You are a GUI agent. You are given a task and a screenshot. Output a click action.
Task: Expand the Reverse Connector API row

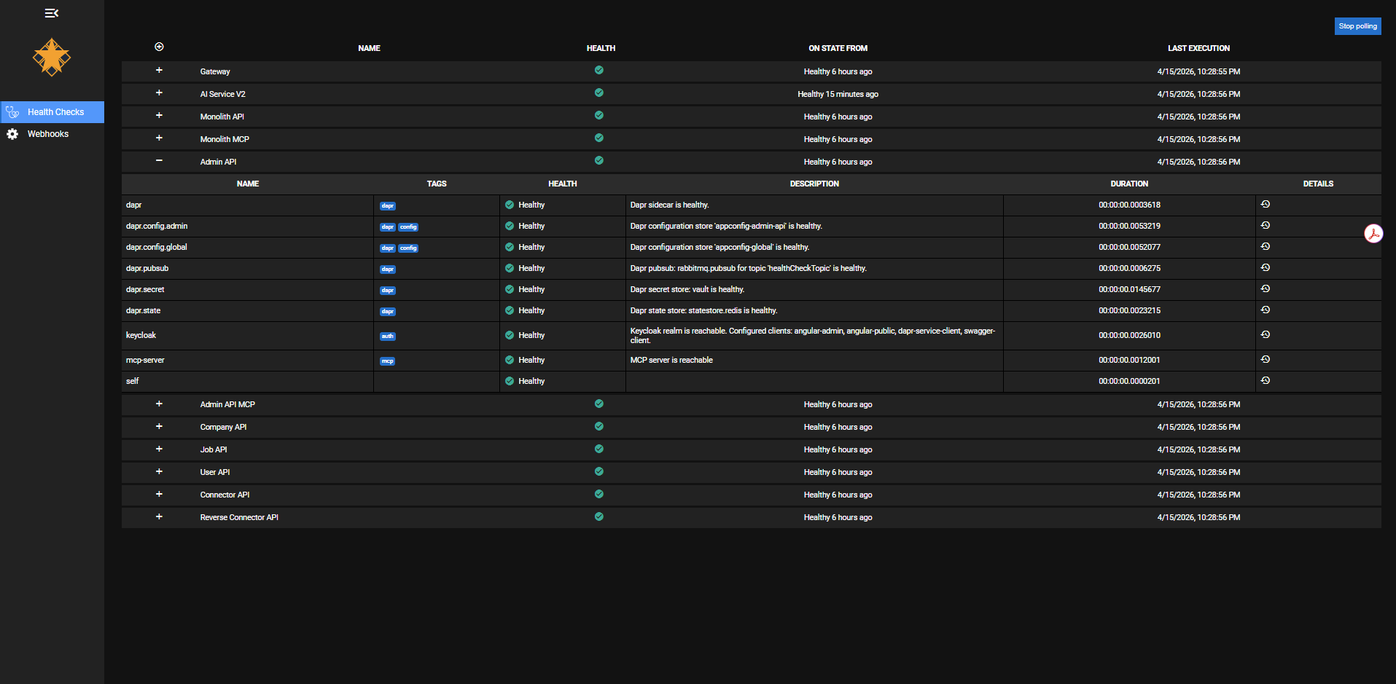click(159, 517)
